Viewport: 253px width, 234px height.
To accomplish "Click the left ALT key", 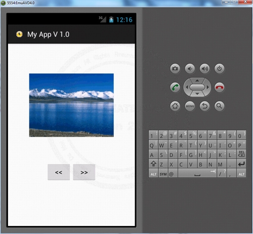I will 153,173.
